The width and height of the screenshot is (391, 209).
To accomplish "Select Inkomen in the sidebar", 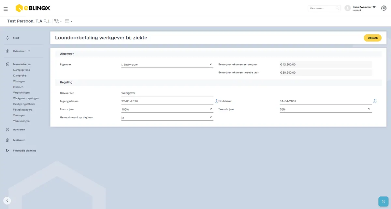I will (x=18, y=87).
